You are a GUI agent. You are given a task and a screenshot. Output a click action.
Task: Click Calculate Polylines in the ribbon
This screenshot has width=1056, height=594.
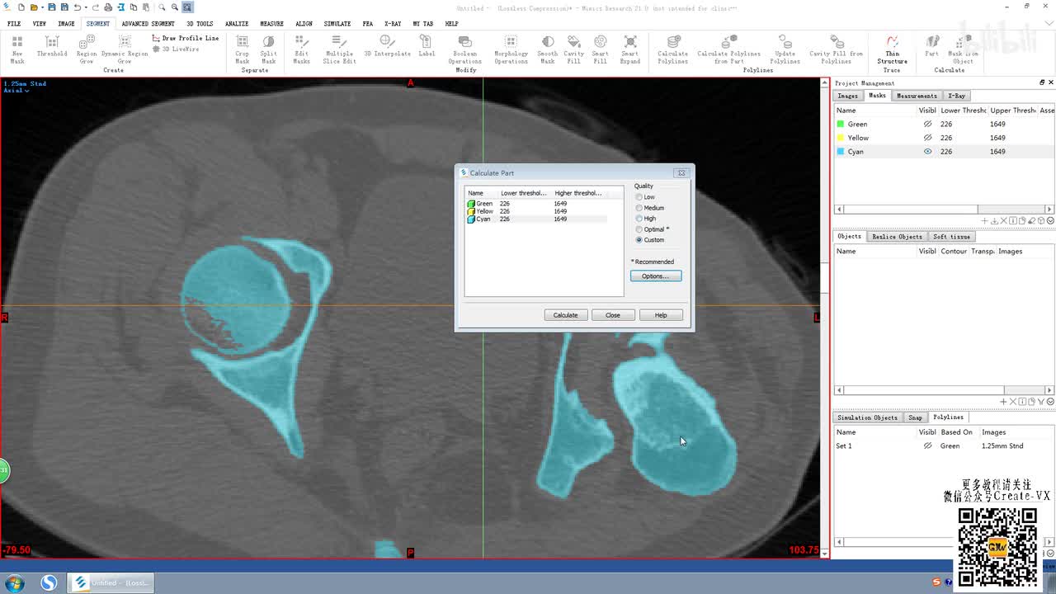pyautogui.click(x=673, y=49)
